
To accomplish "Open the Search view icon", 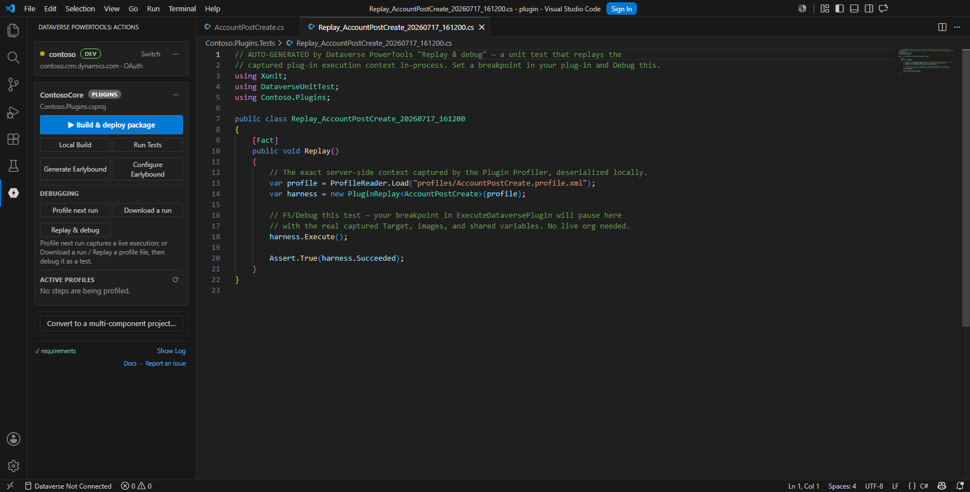I will tap(13, 58).
